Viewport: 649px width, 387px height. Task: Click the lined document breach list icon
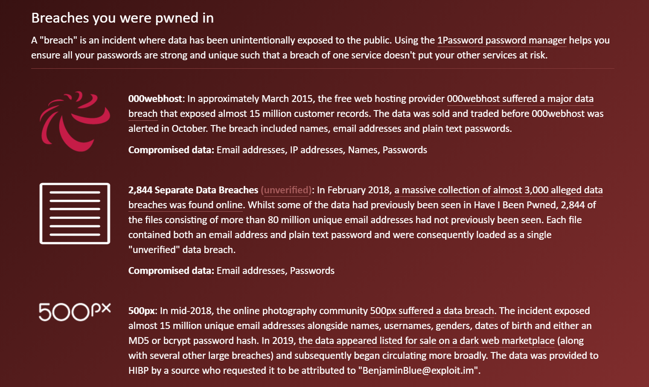pyautogui.click(x=75, y=213)
